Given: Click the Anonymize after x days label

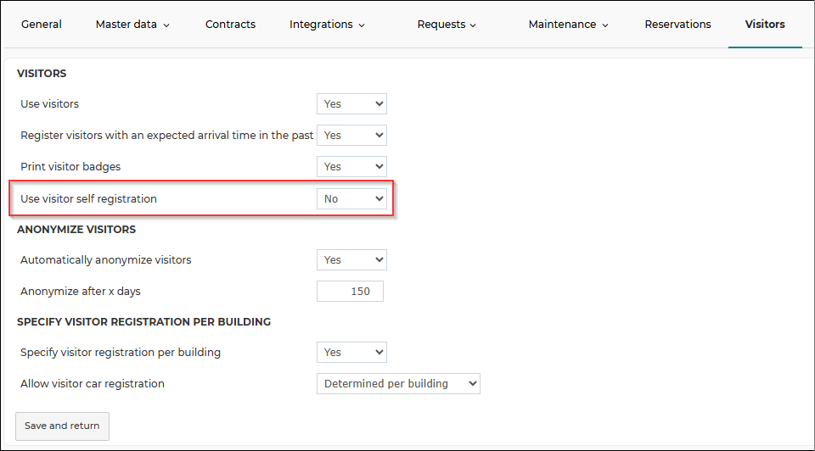Looking at the screenshot, I should point(81,291).
